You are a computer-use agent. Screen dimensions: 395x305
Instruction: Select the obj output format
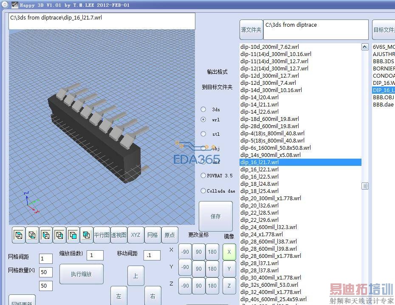[x=203, y=148]
